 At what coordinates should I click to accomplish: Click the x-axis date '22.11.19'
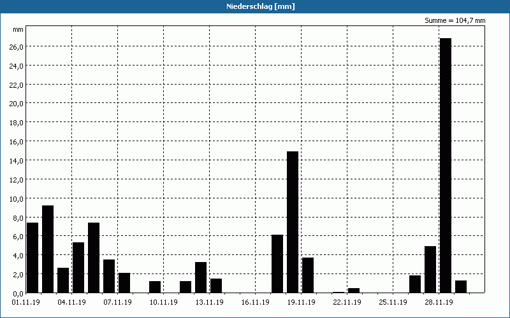347,303
